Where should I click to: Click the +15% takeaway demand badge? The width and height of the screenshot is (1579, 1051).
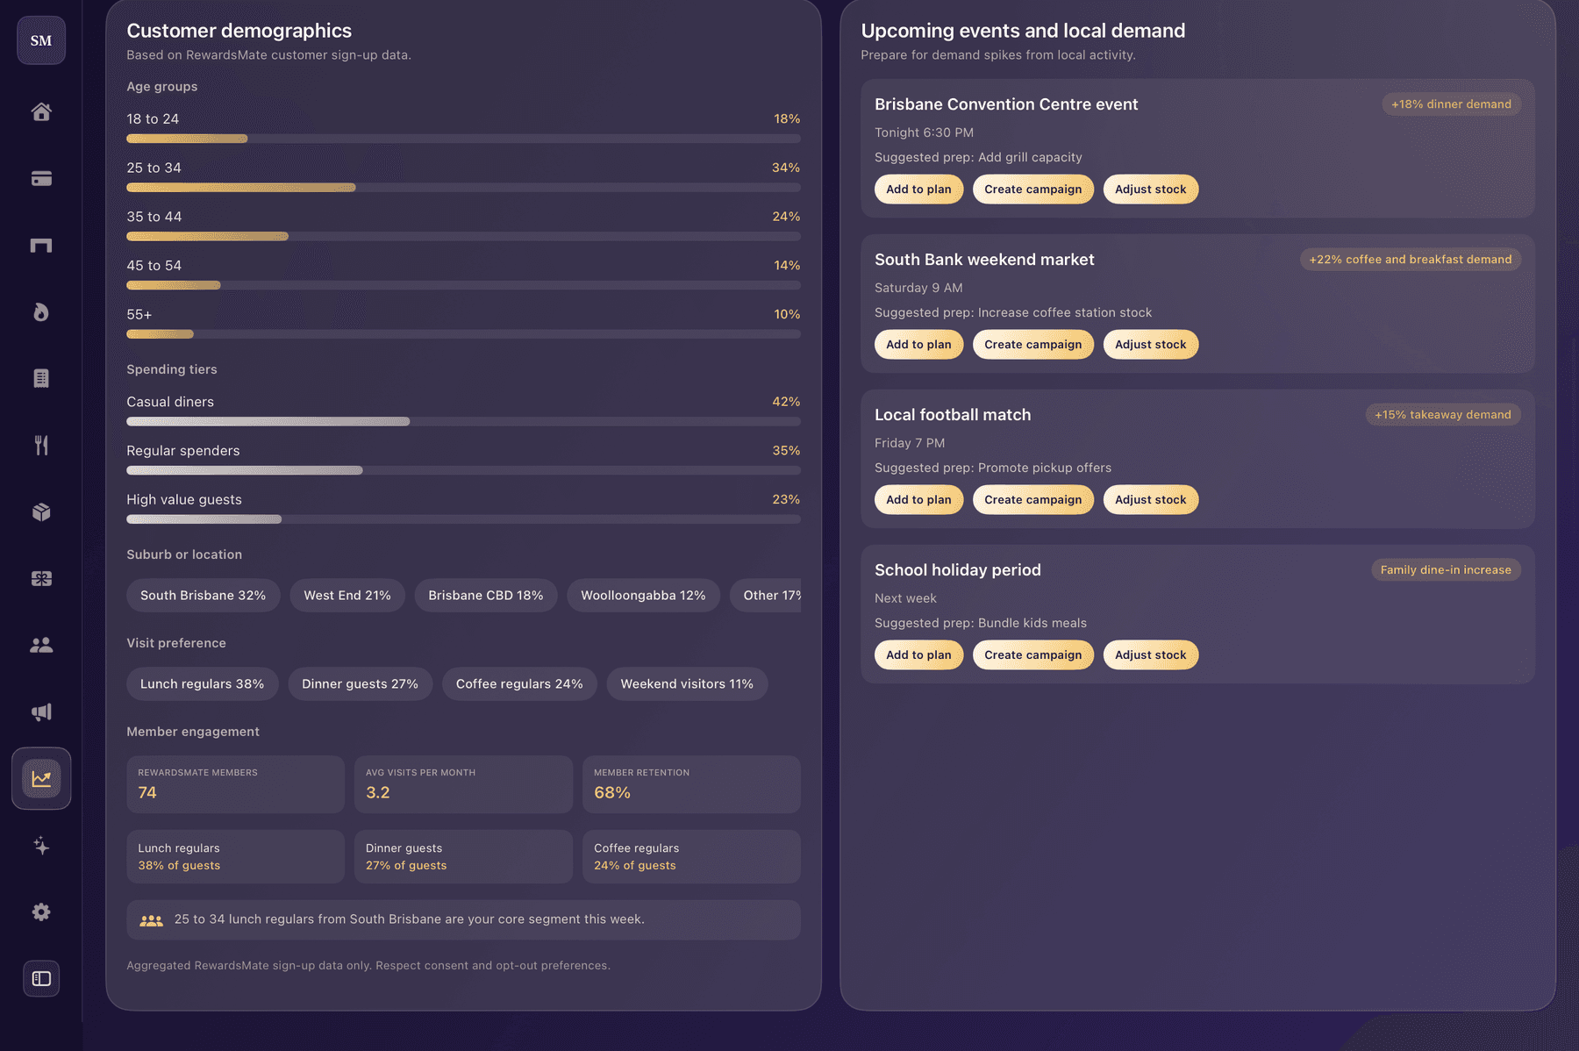pos(1443,415)
